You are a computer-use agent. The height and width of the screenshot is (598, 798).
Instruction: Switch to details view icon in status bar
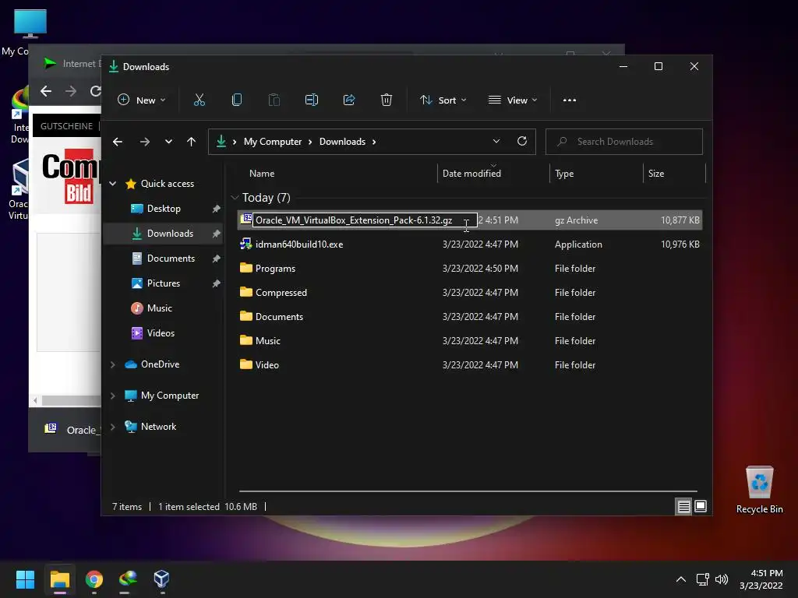click(683, 506)
